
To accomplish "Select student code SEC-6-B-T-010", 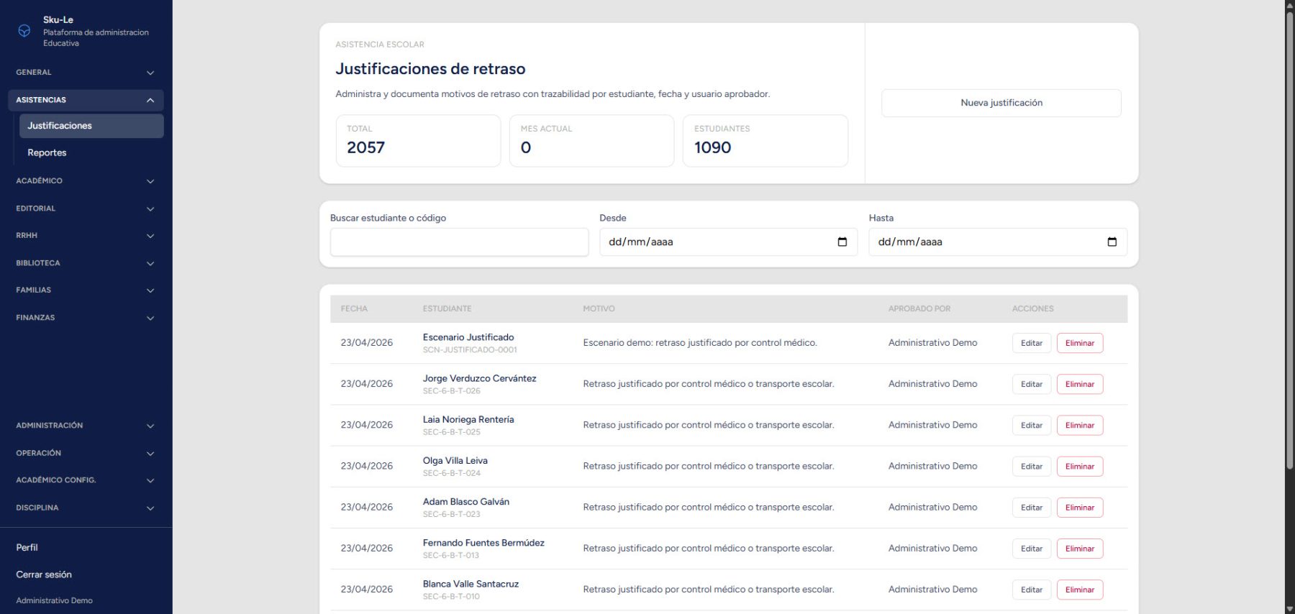I will (451, 596).
